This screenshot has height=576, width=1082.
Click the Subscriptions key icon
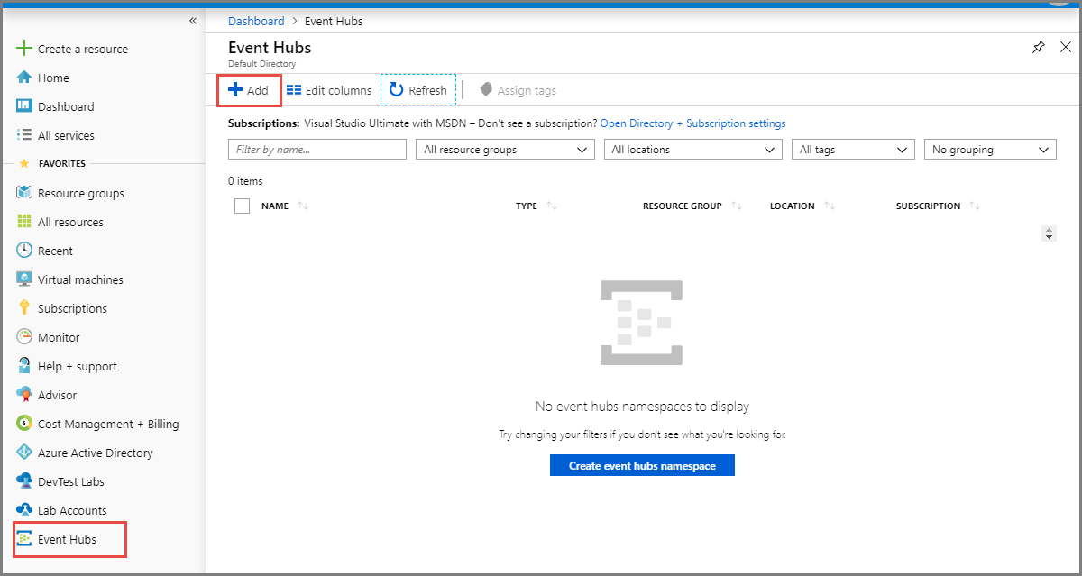(x=24, y=308)
